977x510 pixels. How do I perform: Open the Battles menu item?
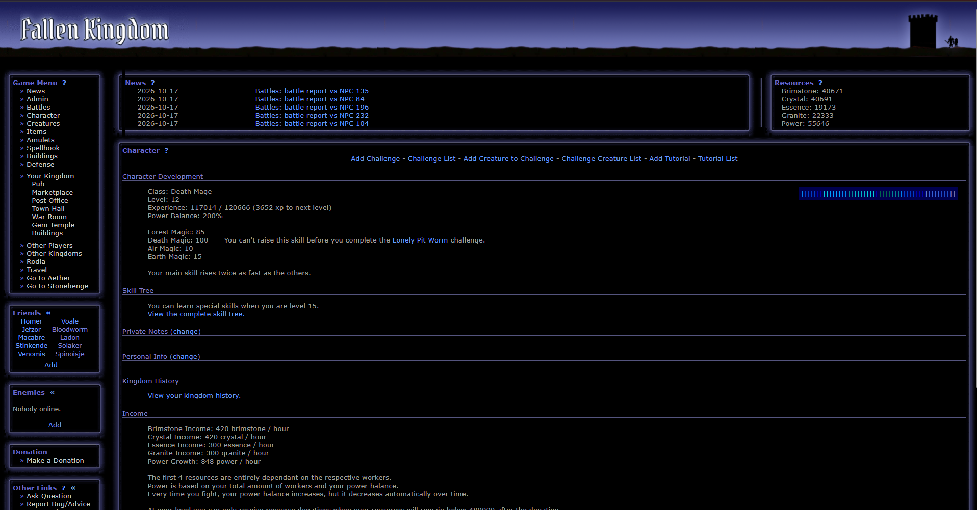[38, 108]
